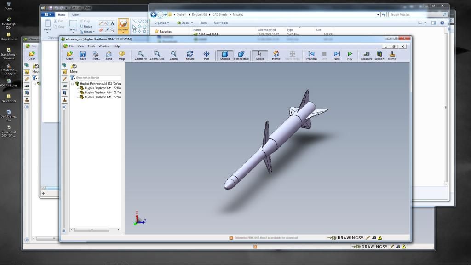Select the Text tool in Paint

(x=112, y=23)
